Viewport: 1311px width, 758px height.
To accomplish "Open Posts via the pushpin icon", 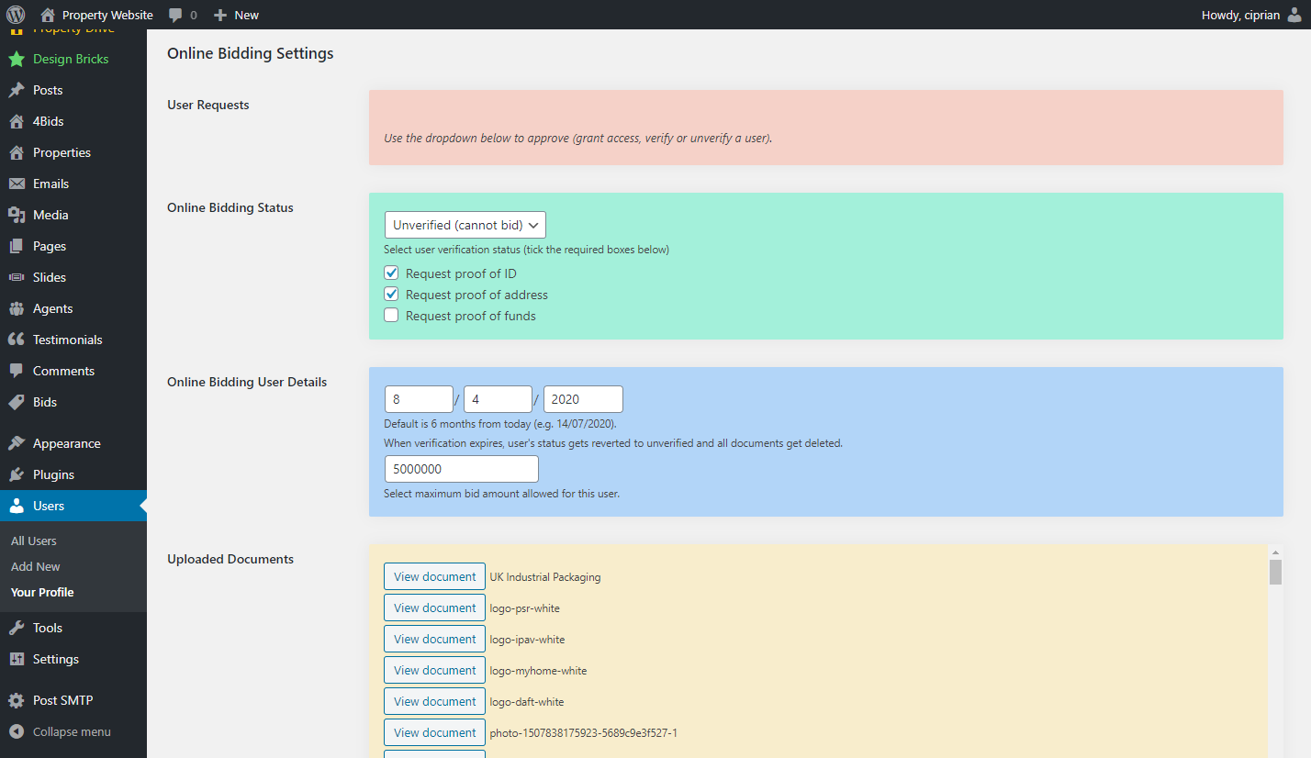I will tap(17, 90).
